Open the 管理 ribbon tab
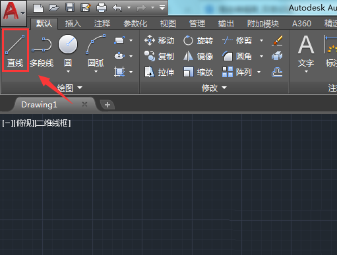Viewport: 337px width, 255px height. [197, 24]
